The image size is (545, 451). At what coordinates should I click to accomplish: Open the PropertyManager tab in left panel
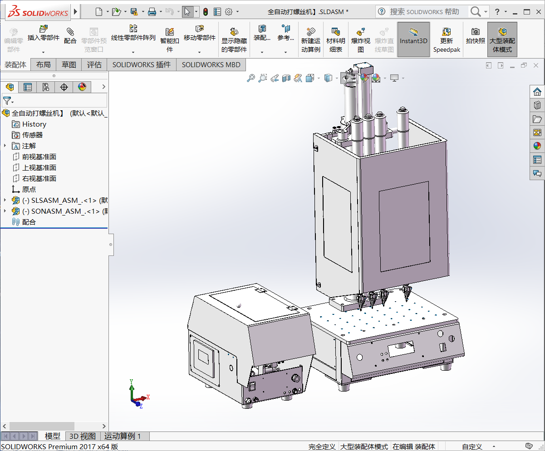(28, 87)
